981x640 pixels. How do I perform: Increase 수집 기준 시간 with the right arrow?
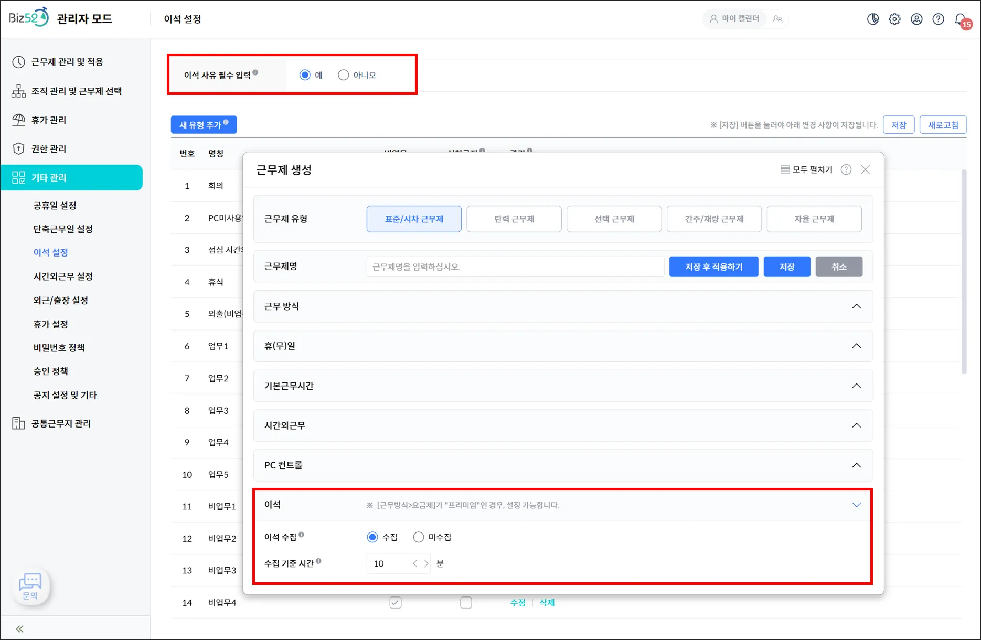[426, 563]
